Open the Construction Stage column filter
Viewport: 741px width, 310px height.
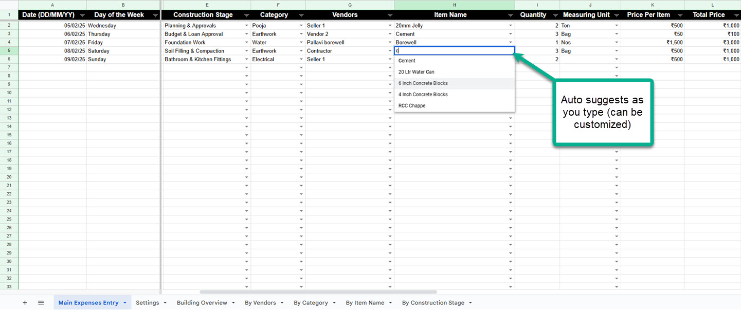click(246, 14)
